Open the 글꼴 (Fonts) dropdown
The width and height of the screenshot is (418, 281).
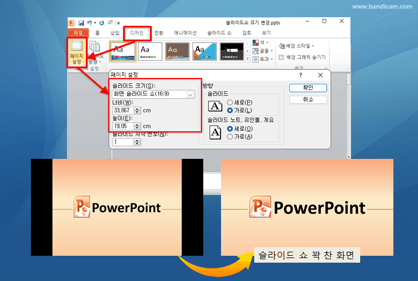pyautogui.click(x=263, y=50)
